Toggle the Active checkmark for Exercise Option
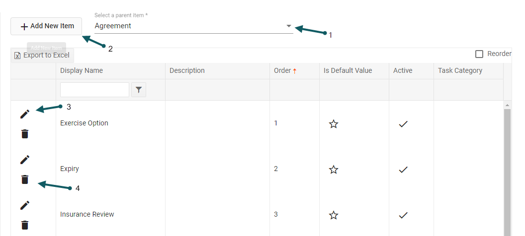Image resolution: width=525 pixels, height=236 pixels. [x=403, y=124]
